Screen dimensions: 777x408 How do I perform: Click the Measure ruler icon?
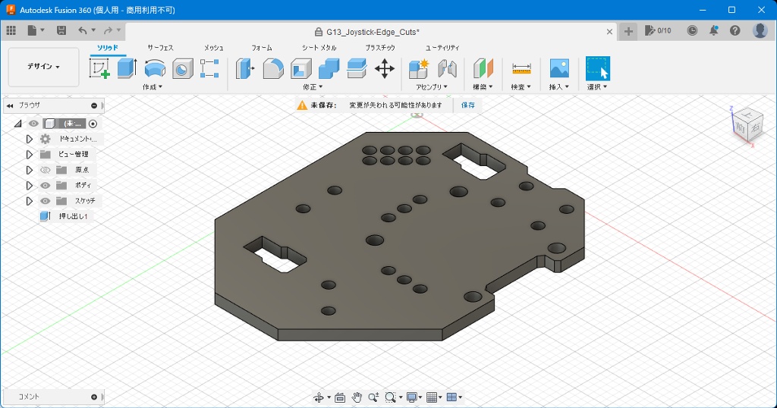[521, 69]
